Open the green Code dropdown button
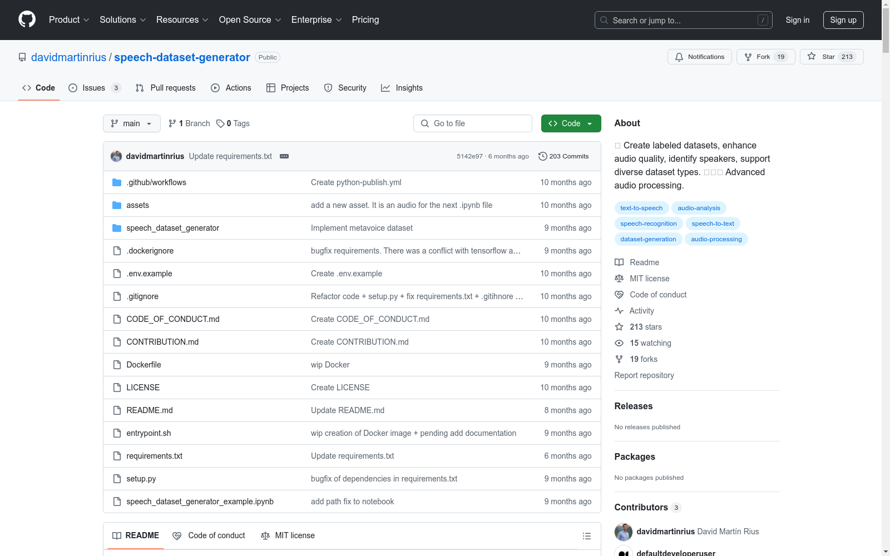Viewport: 890px width, 556px height. point(571,123)
